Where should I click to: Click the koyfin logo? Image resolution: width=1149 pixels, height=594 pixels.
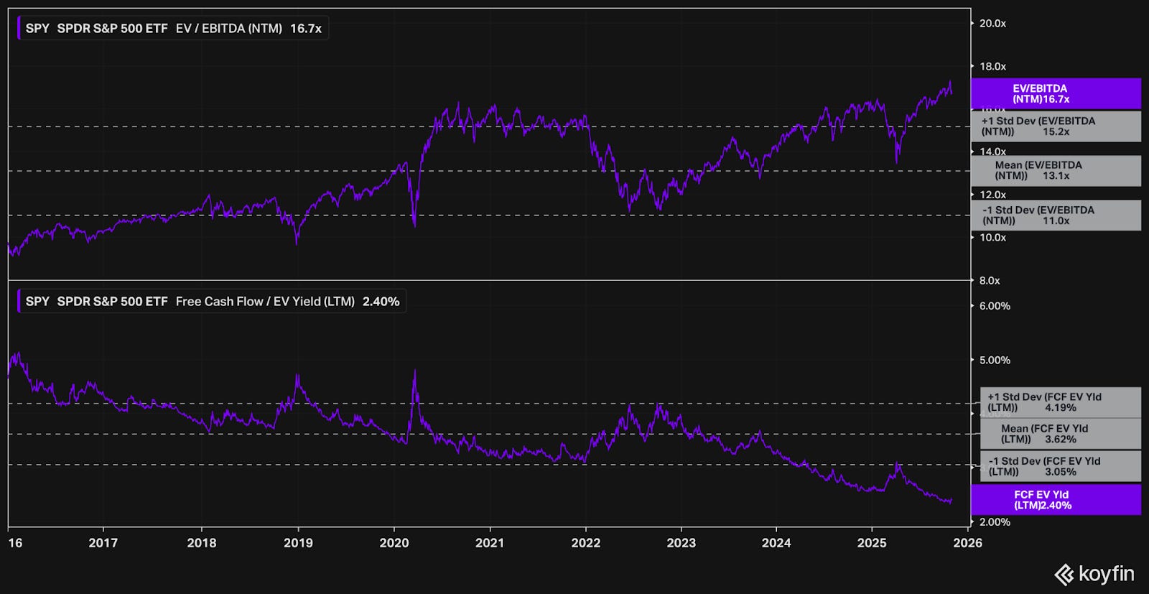pyautogui.click(x=1094, y=574)
